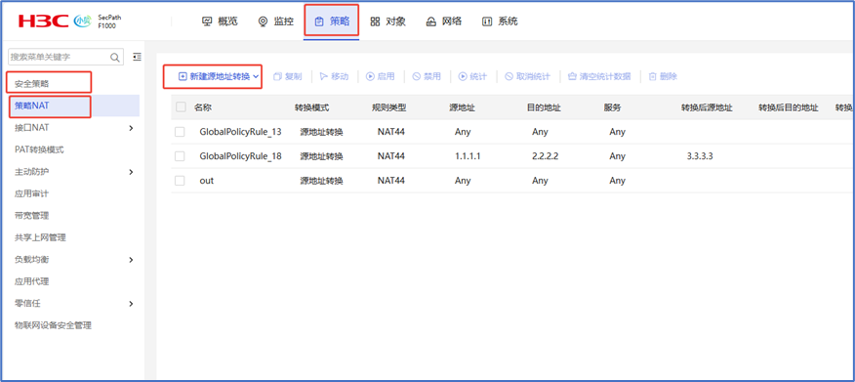Open 零信任 sidebar entry
This screenshot has height=382, width=855.
pyautogui.click(x=27, y=304)
